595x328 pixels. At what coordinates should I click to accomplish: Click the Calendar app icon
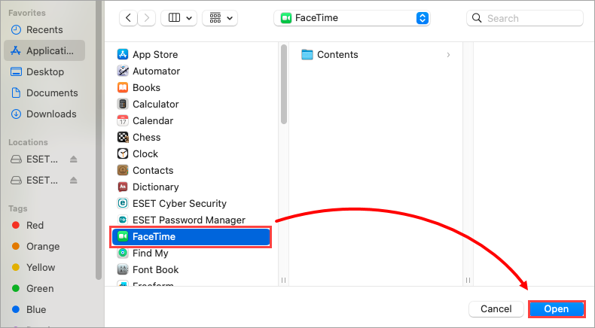[123, 120]
